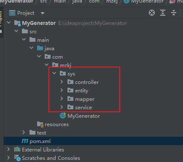Click the src folder icon
The height and width of the screenshot is (162, 183).
(25, 31)
